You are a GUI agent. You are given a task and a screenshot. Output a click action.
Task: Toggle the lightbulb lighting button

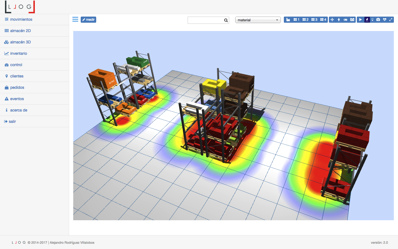pyautogui.click(x=373, y=20)
